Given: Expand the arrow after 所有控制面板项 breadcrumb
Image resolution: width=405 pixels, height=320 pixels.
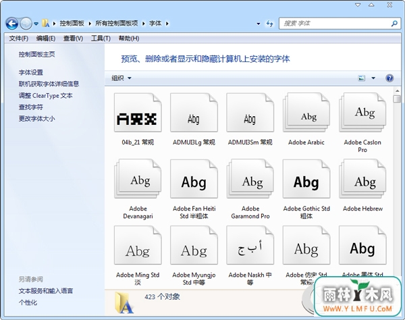Looking at the screenshot, I should tap(144, 24).
